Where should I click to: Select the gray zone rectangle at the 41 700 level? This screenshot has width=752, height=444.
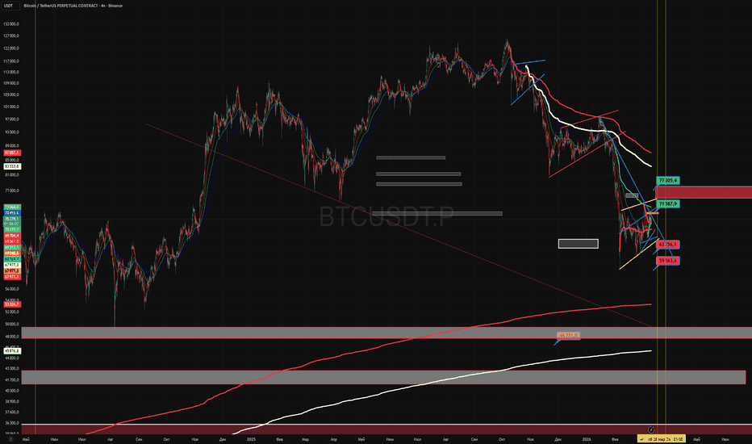(x=384, y=377)
